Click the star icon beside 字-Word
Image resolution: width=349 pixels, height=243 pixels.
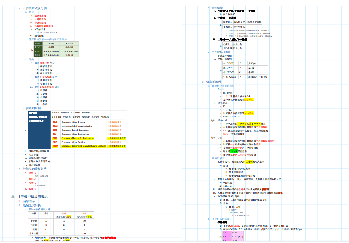212,120
